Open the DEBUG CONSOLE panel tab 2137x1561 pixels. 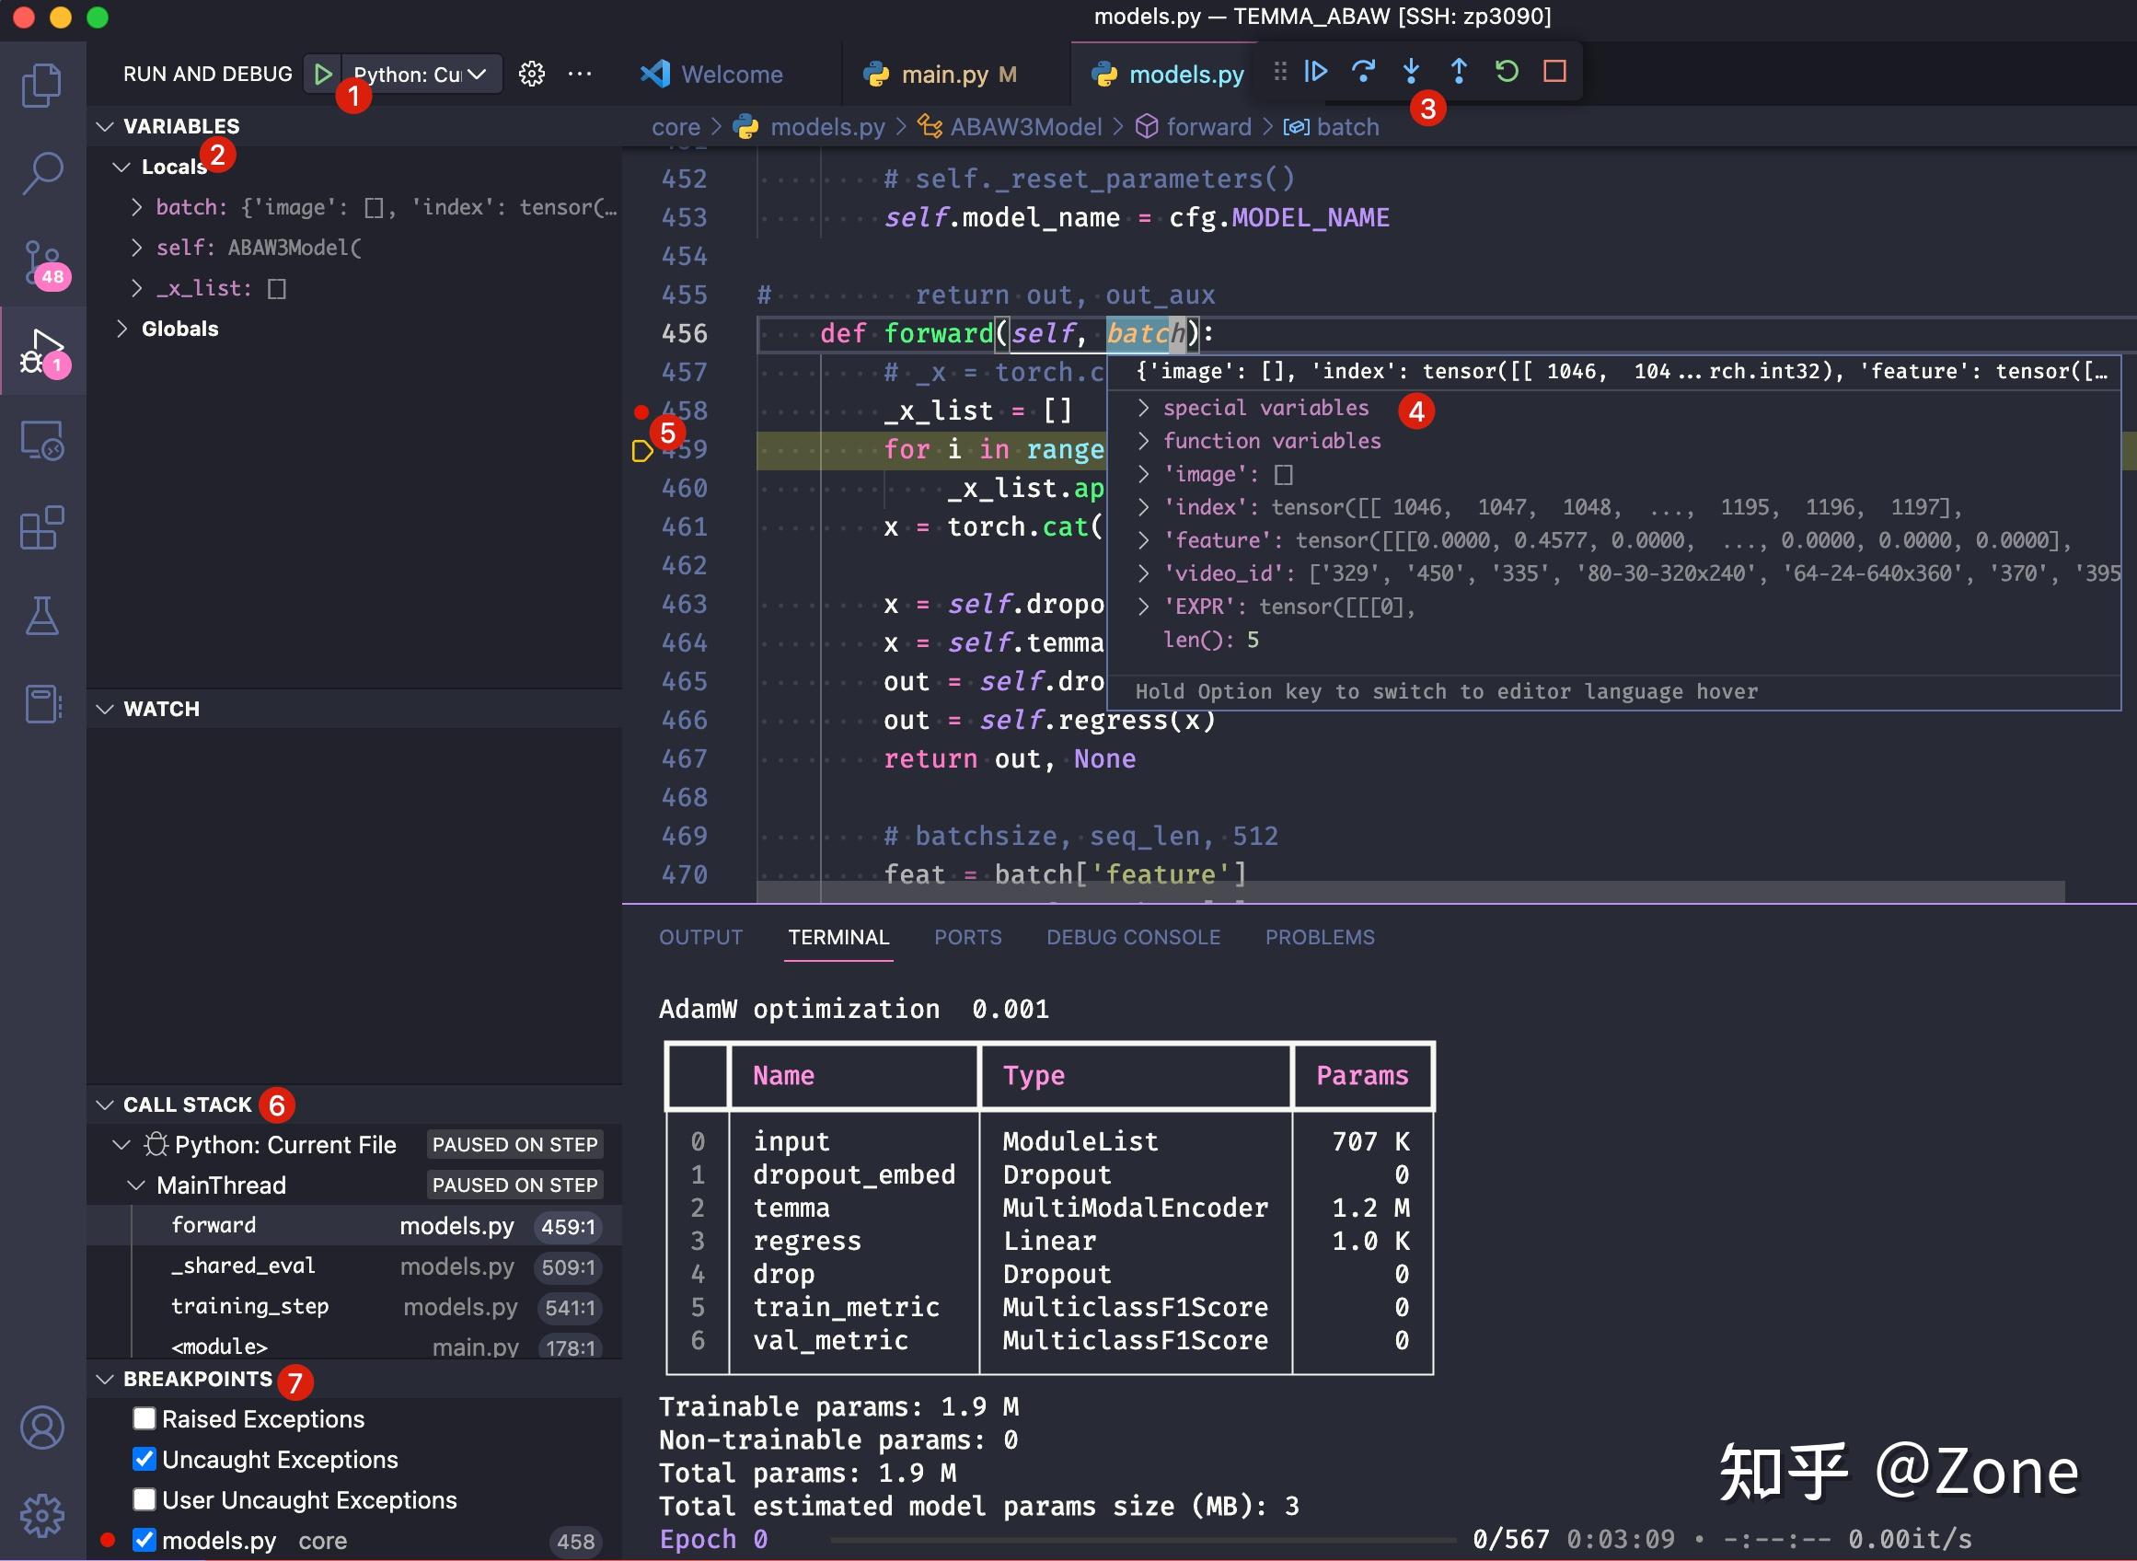click(x=1133, y=936)
